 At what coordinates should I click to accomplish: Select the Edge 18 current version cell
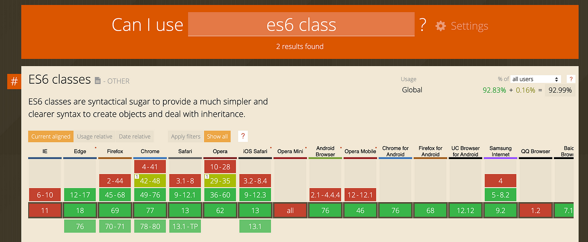coord(80,211)
